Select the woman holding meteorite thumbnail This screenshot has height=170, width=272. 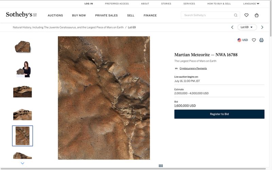[22, 69]
